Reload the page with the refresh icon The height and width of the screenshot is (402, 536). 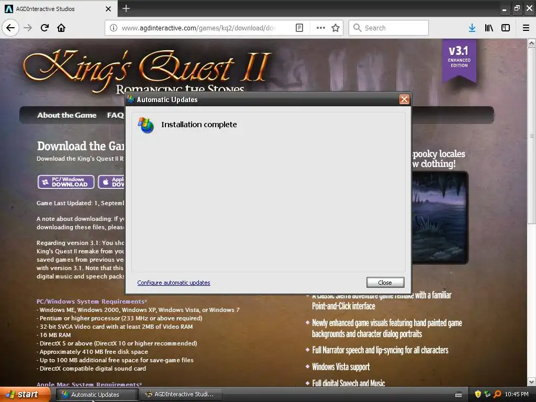(x=44, y=28)
